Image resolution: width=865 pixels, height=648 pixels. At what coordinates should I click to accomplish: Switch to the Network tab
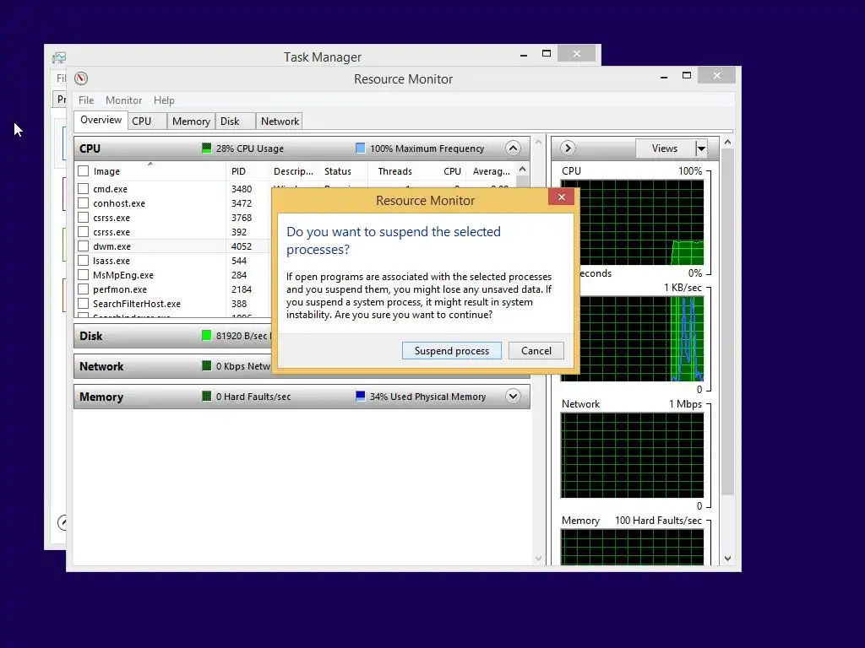pos(280,121)
